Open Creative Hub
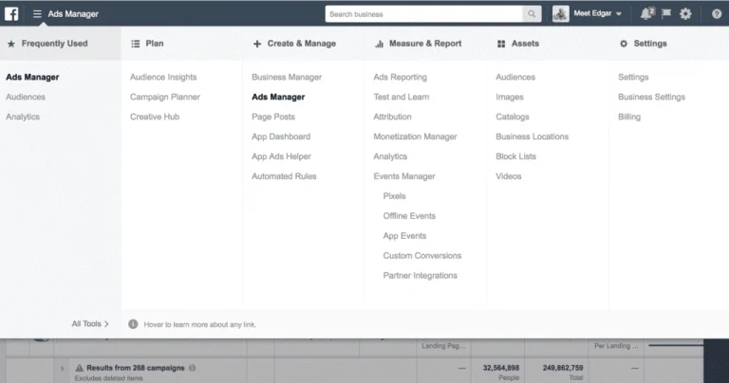This screenshot has height=383, width=729. point(155,117)
